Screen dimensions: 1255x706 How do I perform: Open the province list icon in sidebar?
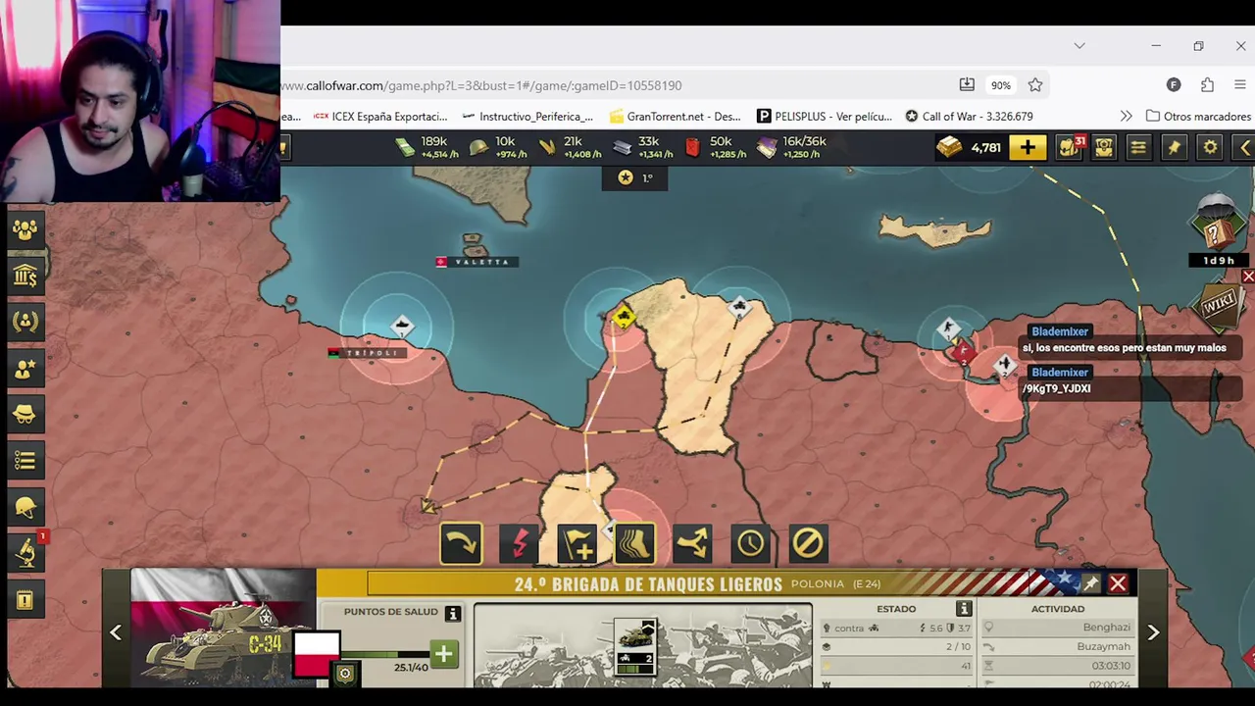(25, 460)
